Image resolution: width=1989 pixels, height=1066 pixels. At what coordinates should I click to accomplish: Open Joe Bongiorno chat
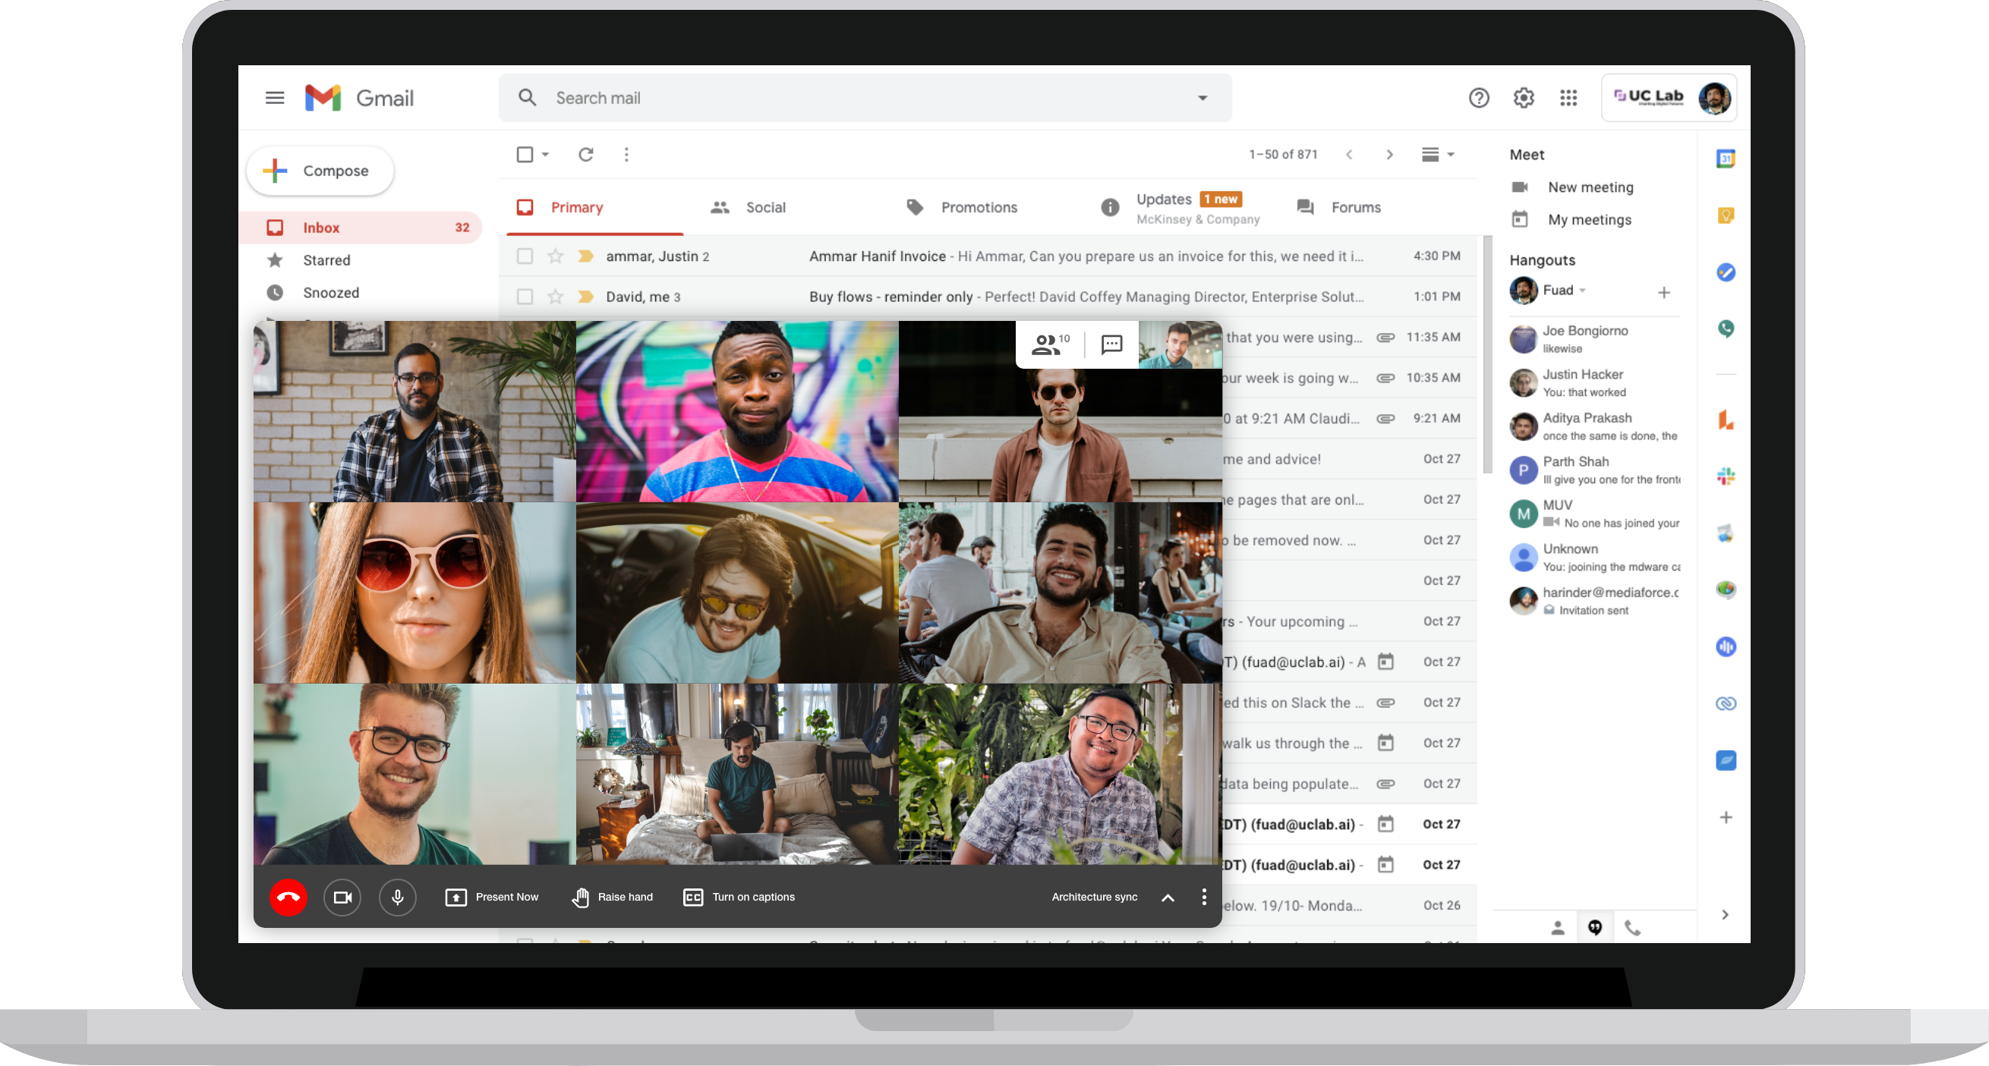tap(1594, 339)
